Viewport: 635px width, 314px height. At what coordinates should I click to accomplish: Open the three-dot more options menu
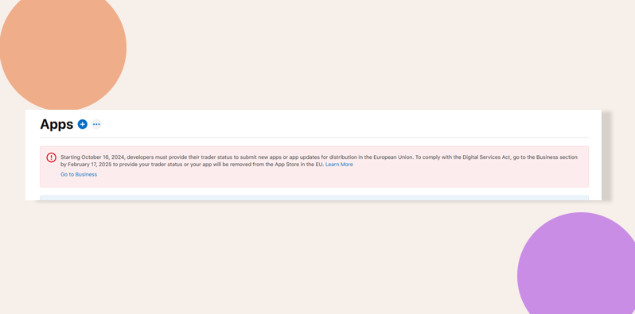96,124
